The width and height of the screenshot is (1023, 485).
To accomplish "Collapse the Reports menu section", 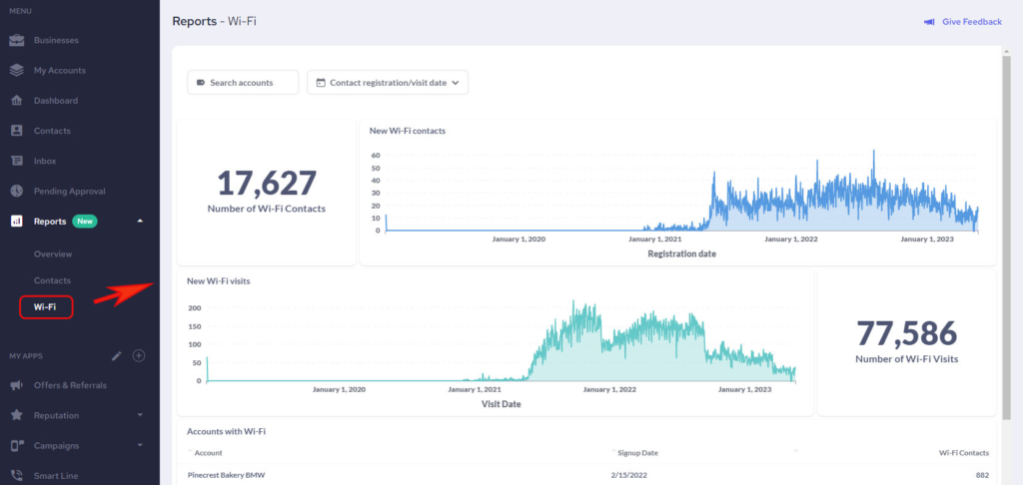I will coord(140,221).
